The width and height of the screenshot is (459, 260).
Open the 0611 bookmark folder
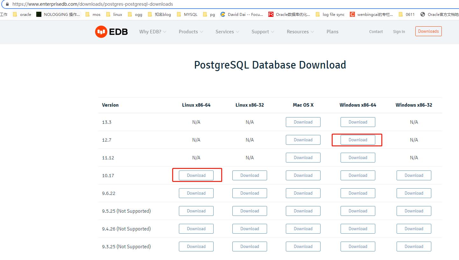(x=406, y=14)
